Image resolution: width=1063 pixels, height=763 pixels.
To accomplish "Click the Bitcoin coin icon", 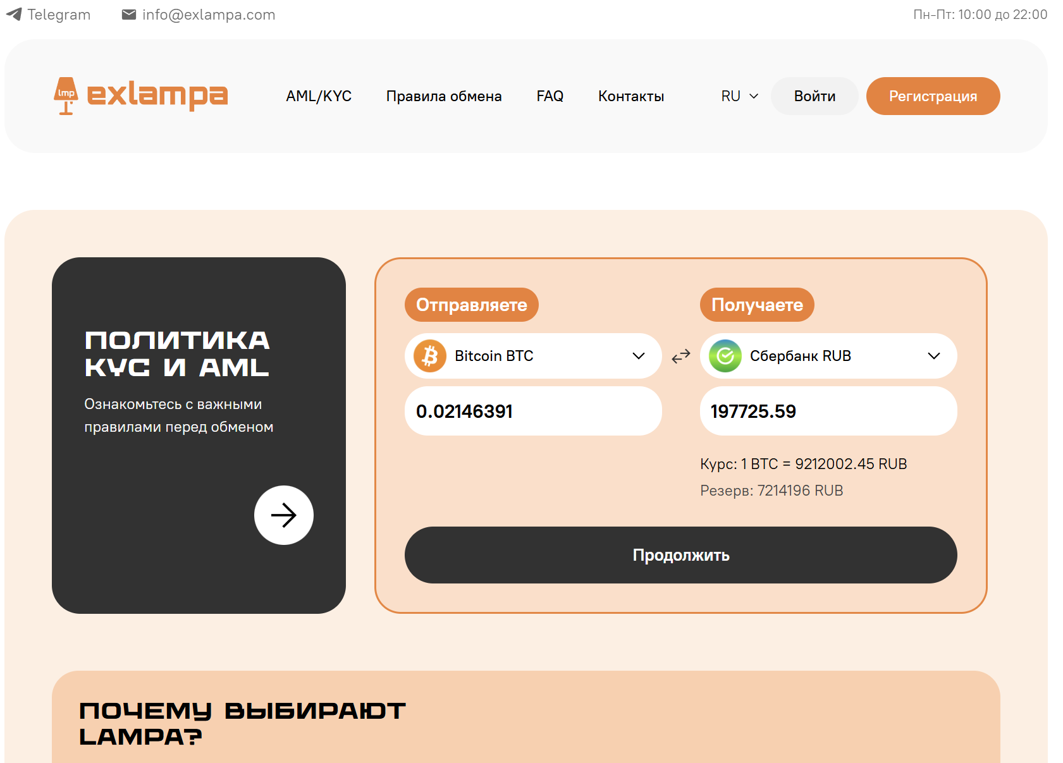I will coord(430,356).
